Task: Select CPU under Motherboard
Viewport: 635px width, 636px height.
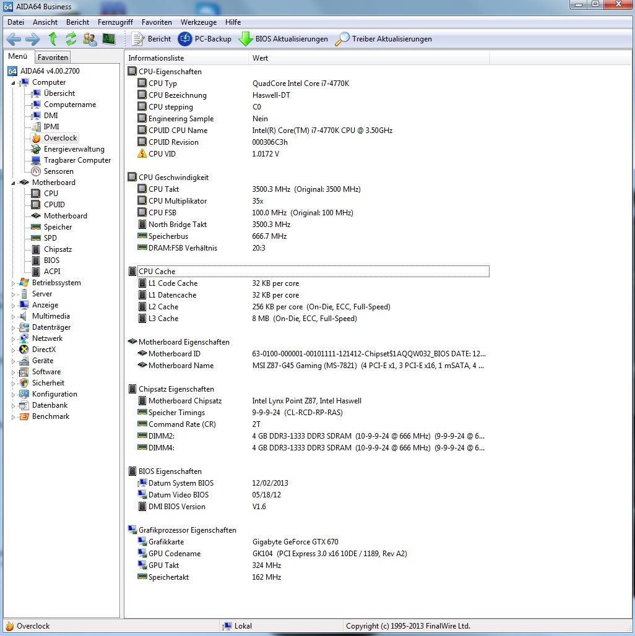Action: 51,194
